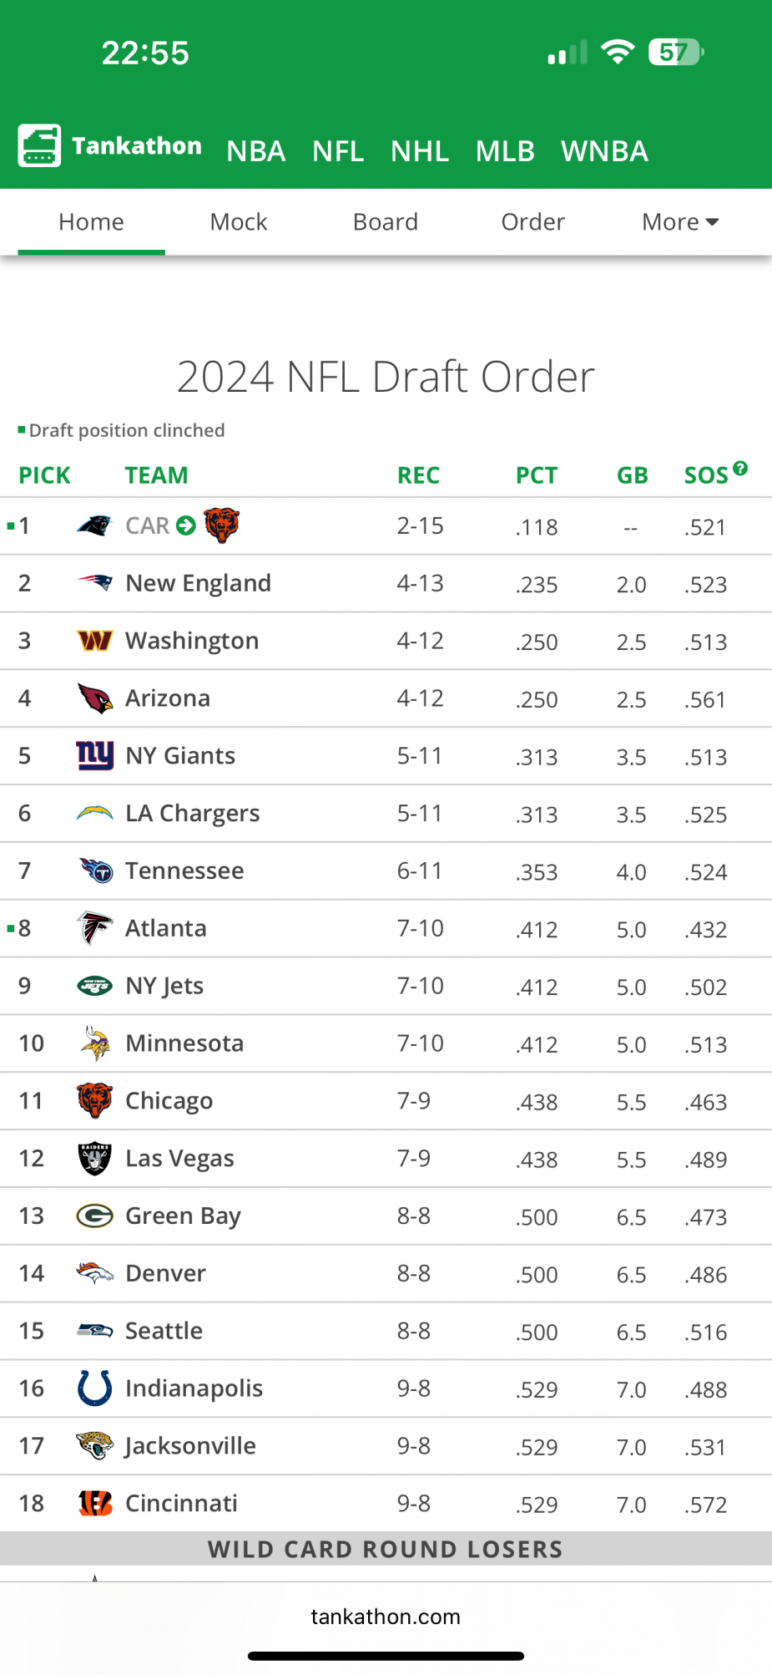The image size is (772, 1675).
Task: Open the NHL section
Action: [x=420, y=151]
